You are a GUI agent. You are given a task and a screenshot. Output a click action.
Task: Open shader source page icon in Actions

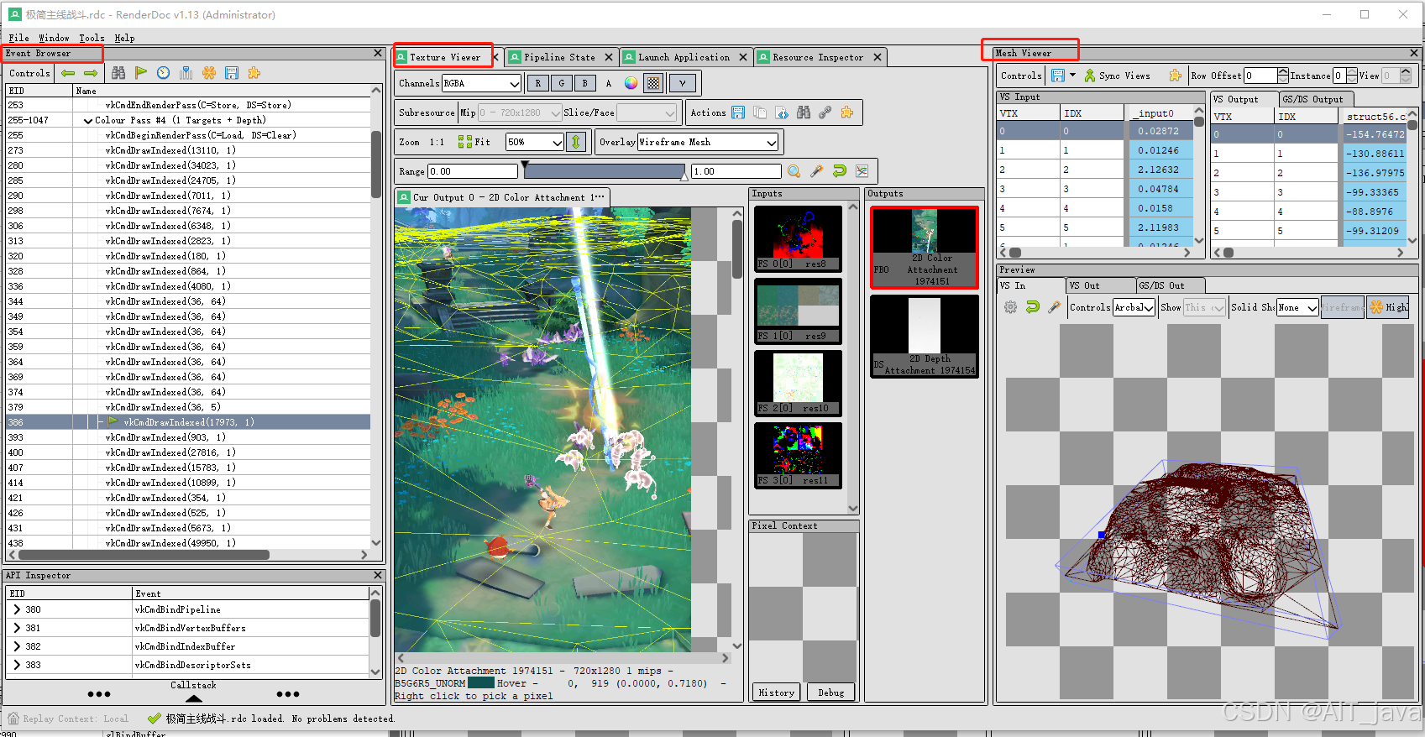[782, 112]
